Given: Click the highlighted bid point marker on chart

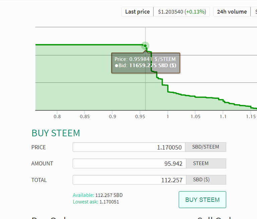Looking at the screenshot, I should (x=145, y=46).
